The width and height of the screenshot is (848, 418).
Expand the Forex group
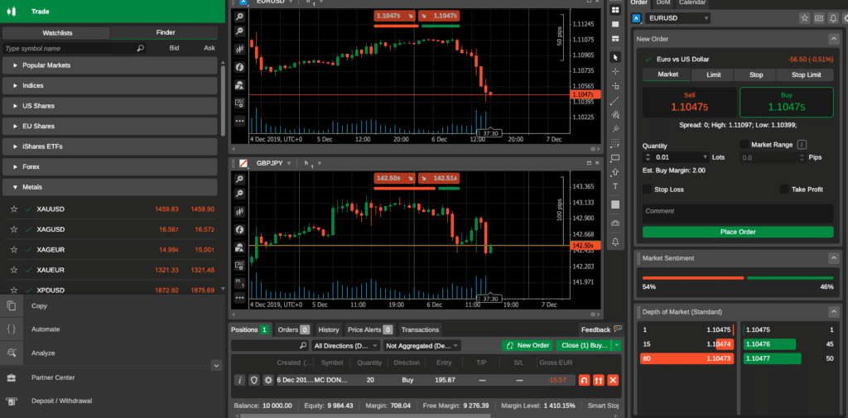pyautogui.click(x=110, y=167)
